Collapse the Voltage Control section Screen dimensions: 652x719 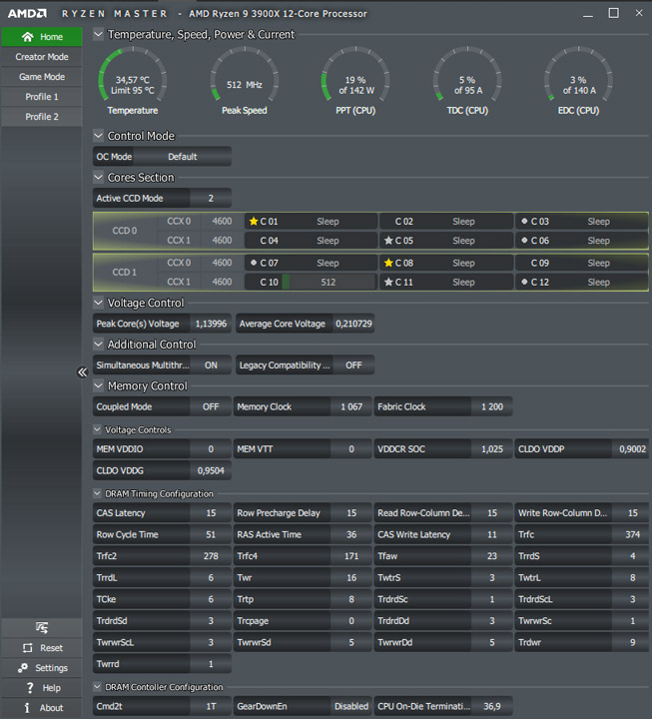(x=98, y=303)
